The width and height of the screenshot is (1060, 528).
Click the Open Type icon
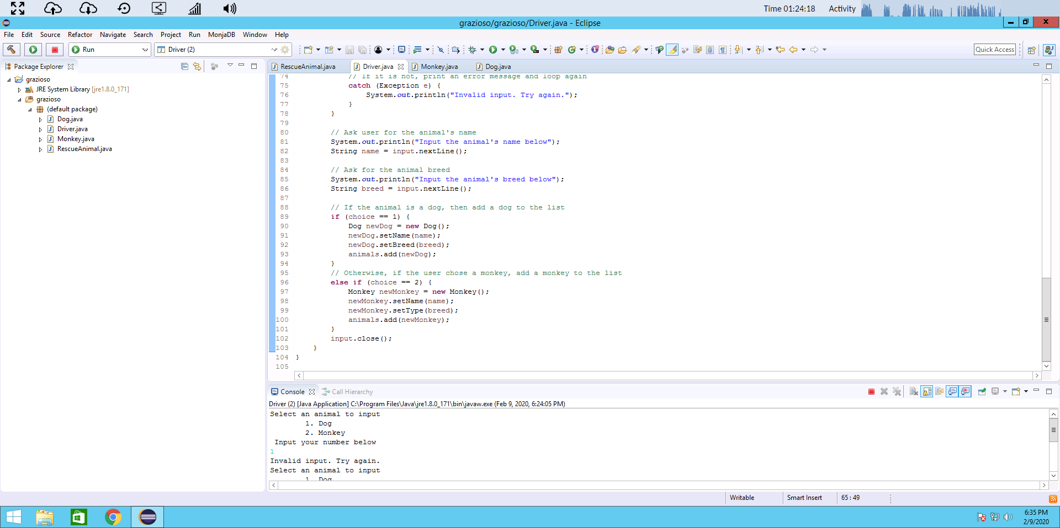click(610, 50)
